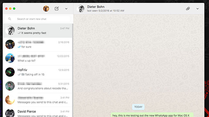Click the attach paperclip icon
Image resolution: width=209 pixels, height=117 pixels.
pos(188,9)
